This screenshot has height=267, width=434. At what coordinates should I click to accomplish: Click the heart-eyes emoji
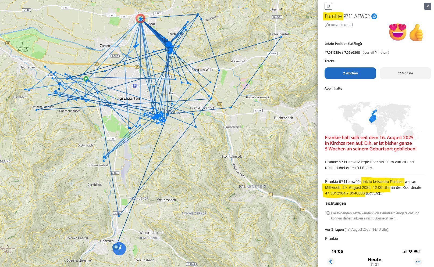click(397, 32)
